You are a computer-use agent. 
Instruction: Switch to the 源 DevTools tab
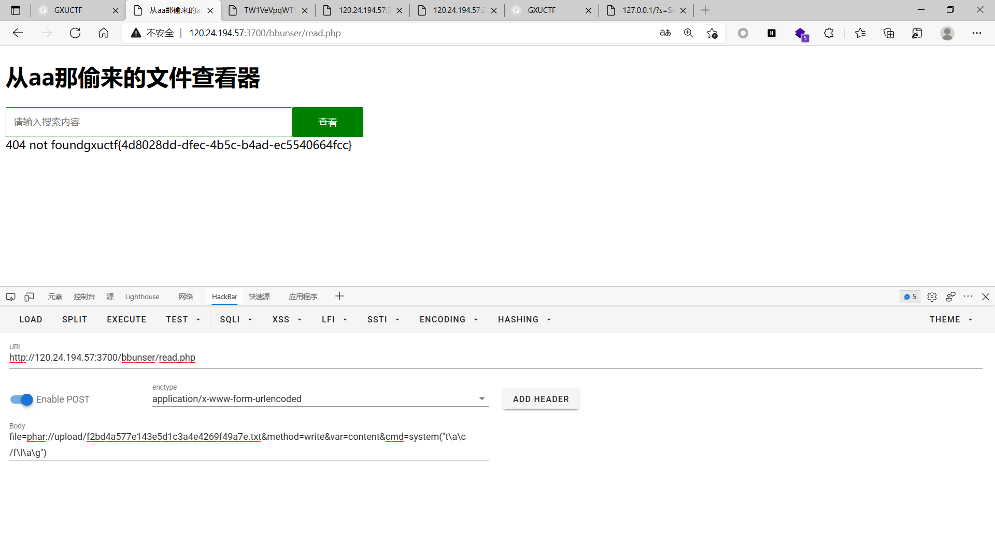pyautogui.click(x=110, y=297)
